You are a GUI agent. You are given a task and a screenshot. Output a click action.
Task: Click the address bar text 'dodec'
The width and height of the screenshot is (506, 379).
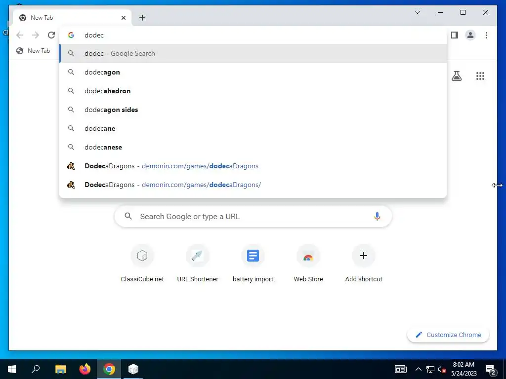pyautogui.click(x=94, y=35)
